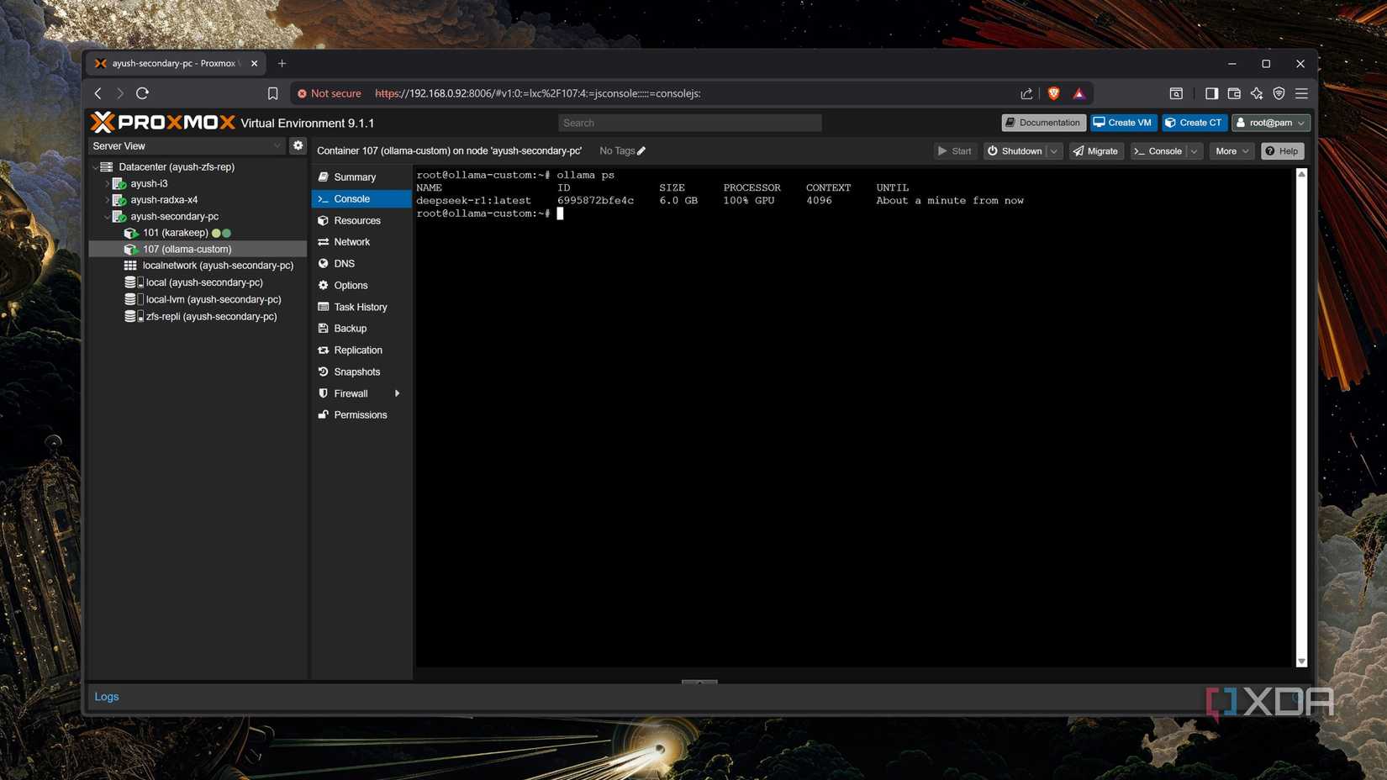Open the Backup tab
1387x780 pixels.
361,329
